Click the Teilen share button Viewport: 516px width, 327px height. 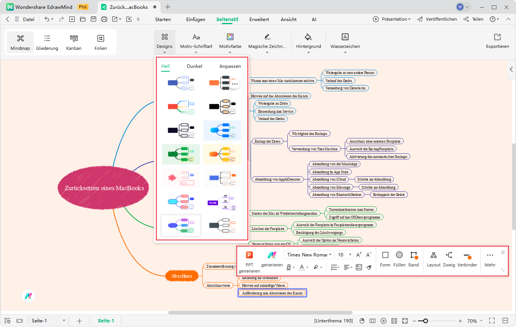pyautogui.click(x=473, y=19)
